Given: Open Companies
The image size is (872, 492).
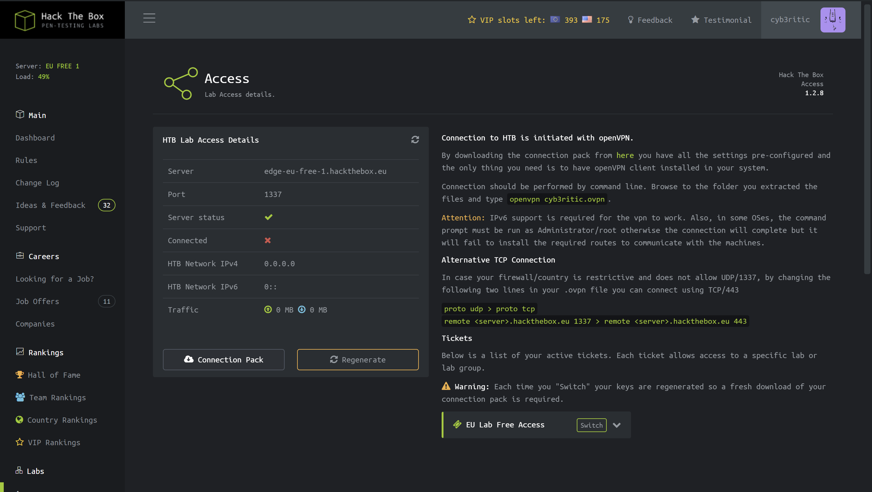Looking at the screenshot, I should click(x=35, y=324).
